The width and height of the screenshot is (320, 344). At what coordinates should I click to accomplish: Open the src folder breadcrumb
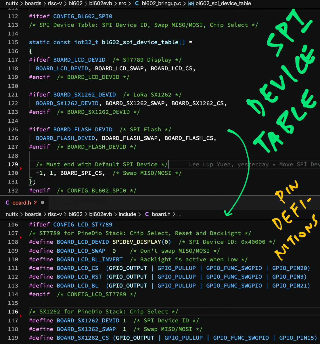click(x=122, y=3)
